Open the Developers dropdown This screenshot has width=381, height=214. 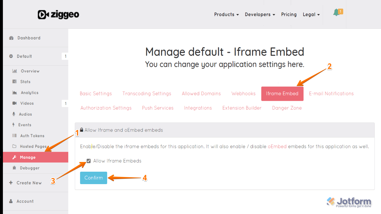pyautogui.click(x=260, y=15)
